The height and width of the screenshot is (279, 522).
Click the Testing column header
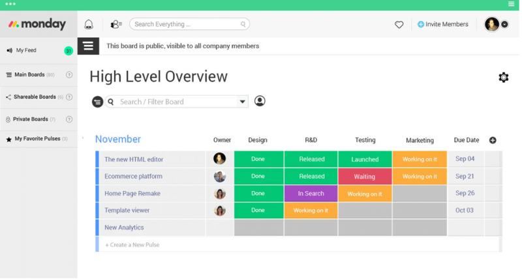coord(365,140)
